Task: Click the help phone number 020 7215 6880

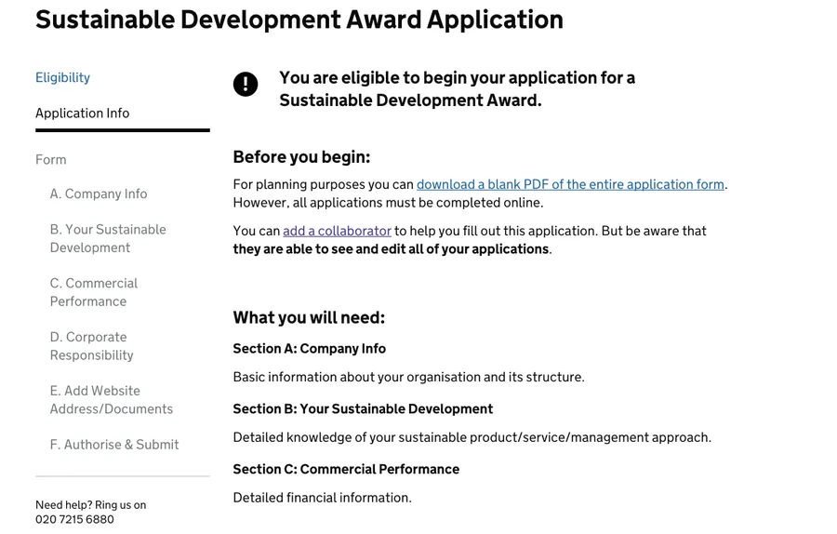Action: click(x=74, y=519)
